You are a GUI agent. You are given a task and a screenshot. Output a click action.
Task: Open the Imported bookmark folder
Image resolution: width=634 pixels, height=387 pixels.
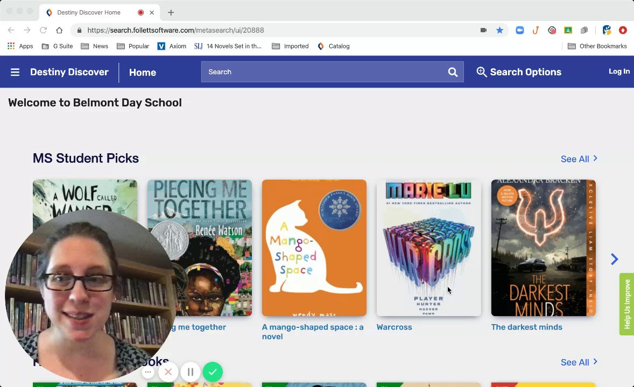pos(290,46)
